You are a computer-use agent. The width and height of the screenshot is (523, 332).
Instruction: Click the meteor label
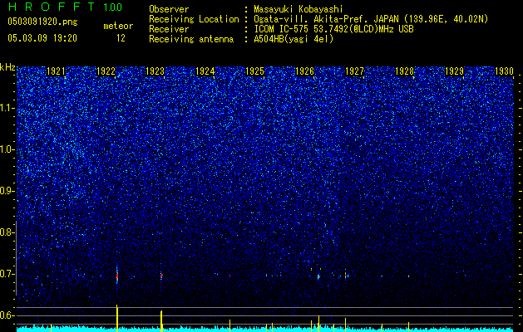(118, 26)
